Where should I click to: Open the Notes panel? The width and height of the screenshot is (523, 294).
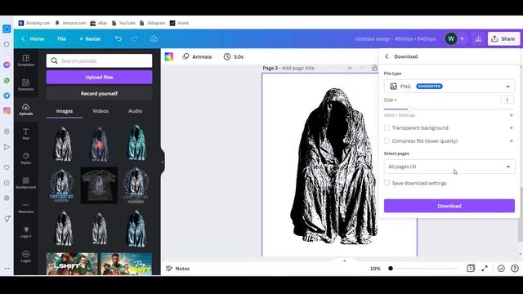178,269
